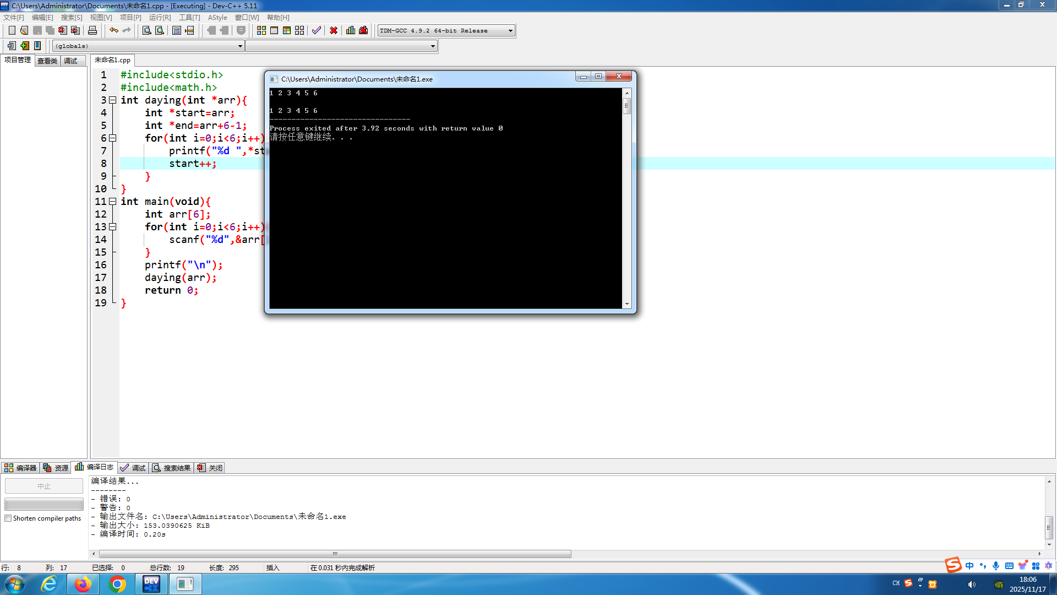Click the 关闭 button in the bottom panel
Viewport: 1057px width, 595px height.
pos(210,468)
